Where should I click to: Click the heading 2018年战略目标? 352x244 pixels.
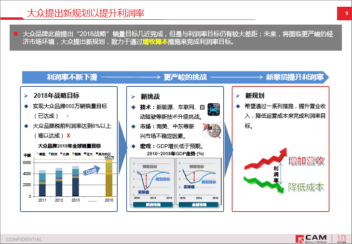click(x=56, y=95)
